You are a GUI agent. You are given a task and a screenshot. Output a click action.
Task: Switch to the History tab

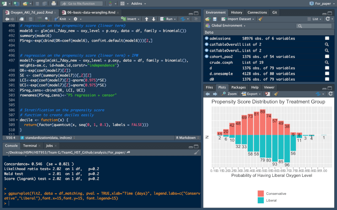click(236, 13)
